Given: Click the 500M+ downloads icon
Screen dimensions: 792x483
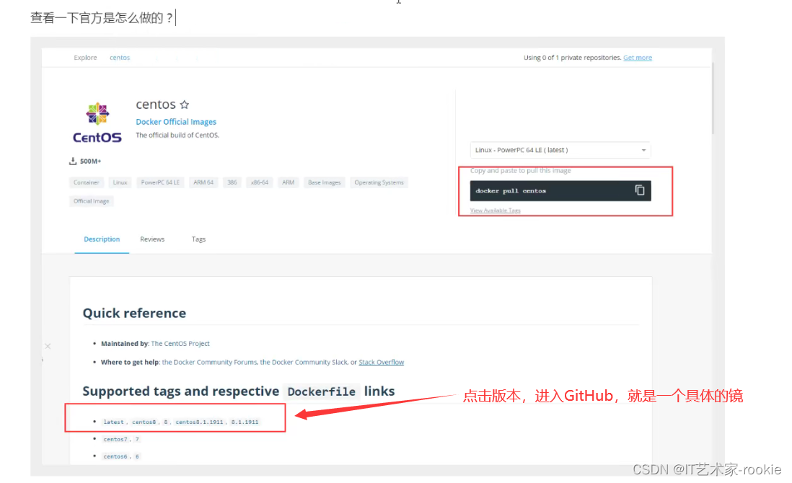Looking at the screenshot, I should [x=73, y=161].
